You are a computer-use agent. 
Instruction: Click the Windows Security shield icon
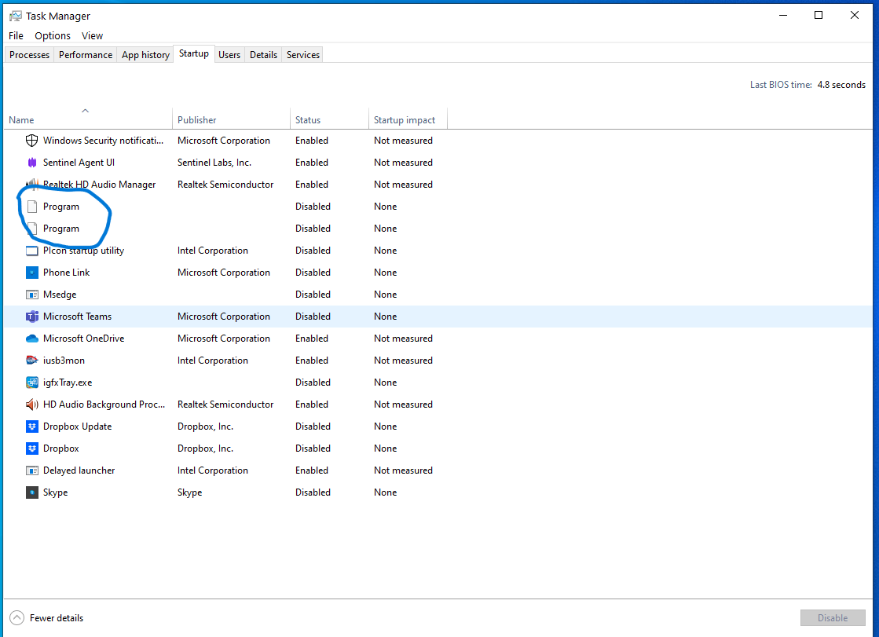pos(32,141)
